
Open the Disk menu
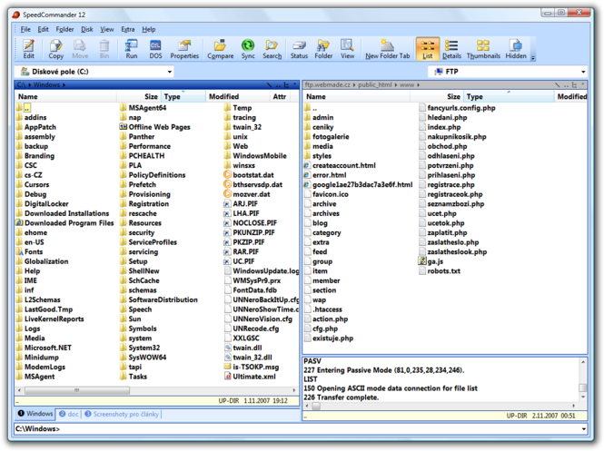tap(86, 29)
